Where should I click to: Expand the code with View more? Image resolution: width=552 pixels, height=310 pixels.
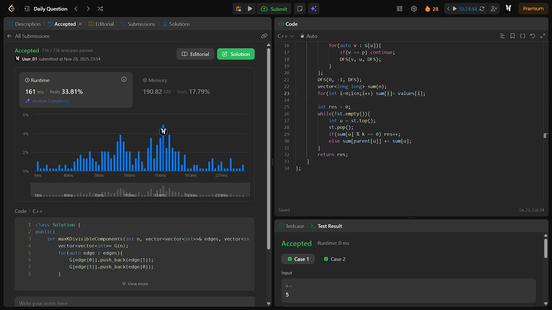134,283
